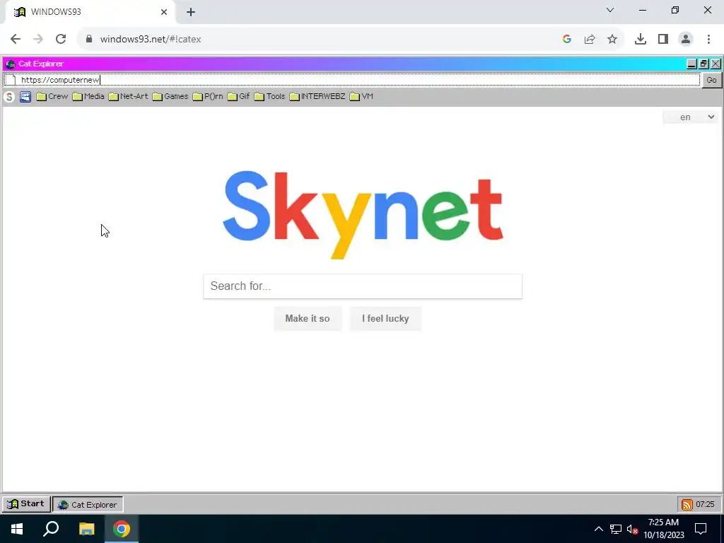Image resolution: width=724 pixels, height=543 pixels.
Task: Click the Google icon in the address bar
Action: pyautogui.click(x=567, y=40)
